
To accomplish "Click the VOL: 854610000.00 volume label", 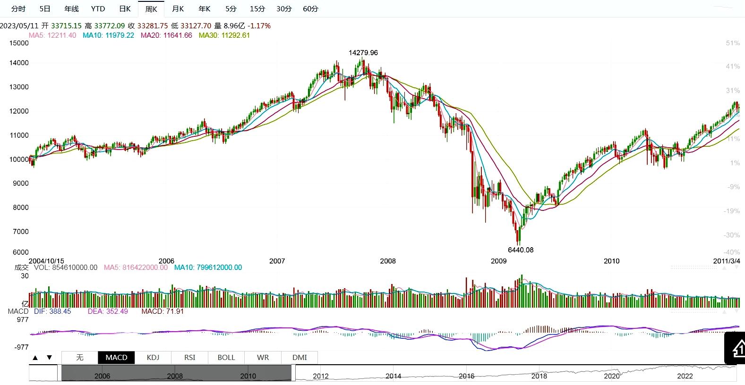I will point(66,268).
